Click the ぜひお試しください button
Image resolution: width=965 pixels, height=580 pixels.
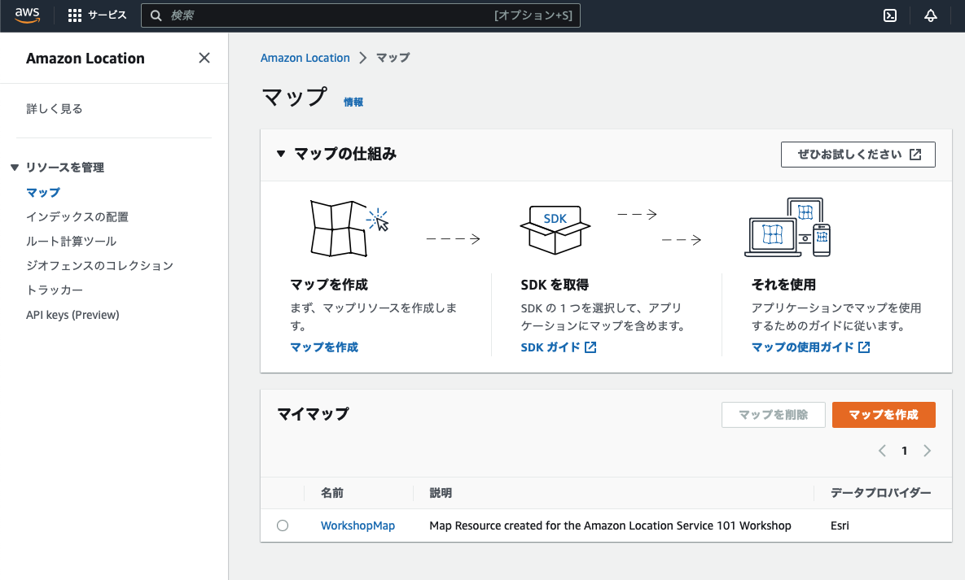click(x=858, y=155)
